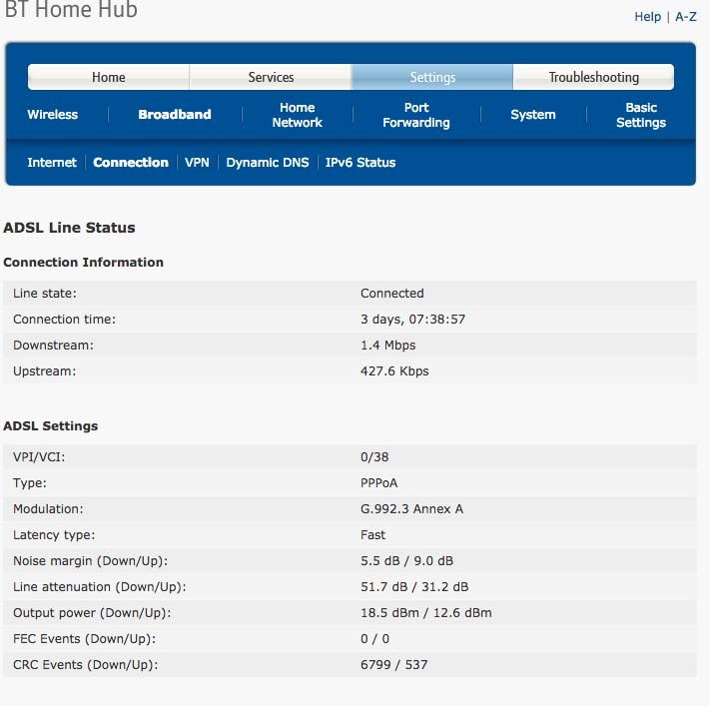Click the G.992.3 Annex A modulation value
Viewport: 710px width, 706px height.
411,509
